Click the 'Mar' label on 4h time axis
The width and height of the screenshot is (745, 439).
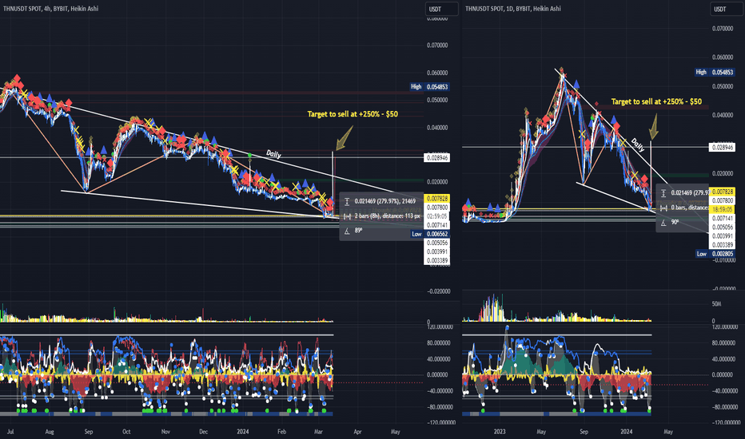tap(318, 432)
